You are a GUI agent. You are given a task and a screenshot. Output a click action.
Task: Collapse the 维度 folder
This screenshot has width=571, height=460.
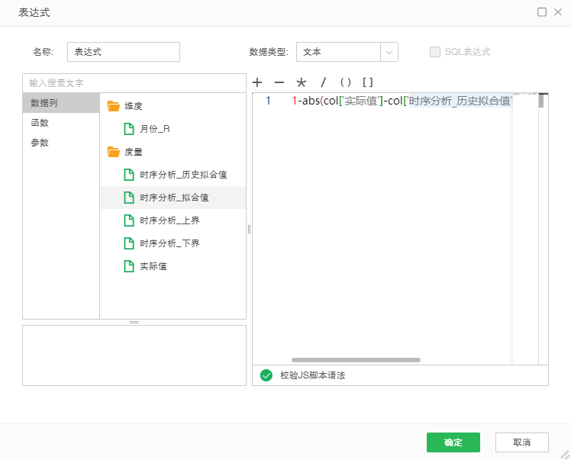point(114,106)
